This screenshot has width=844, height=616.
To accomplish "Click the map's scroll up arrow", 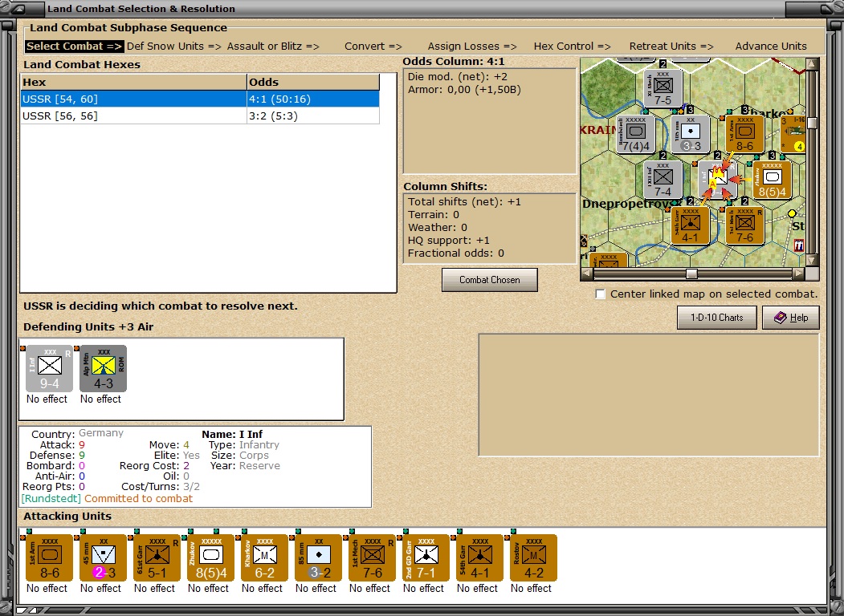I will [812, 64].
